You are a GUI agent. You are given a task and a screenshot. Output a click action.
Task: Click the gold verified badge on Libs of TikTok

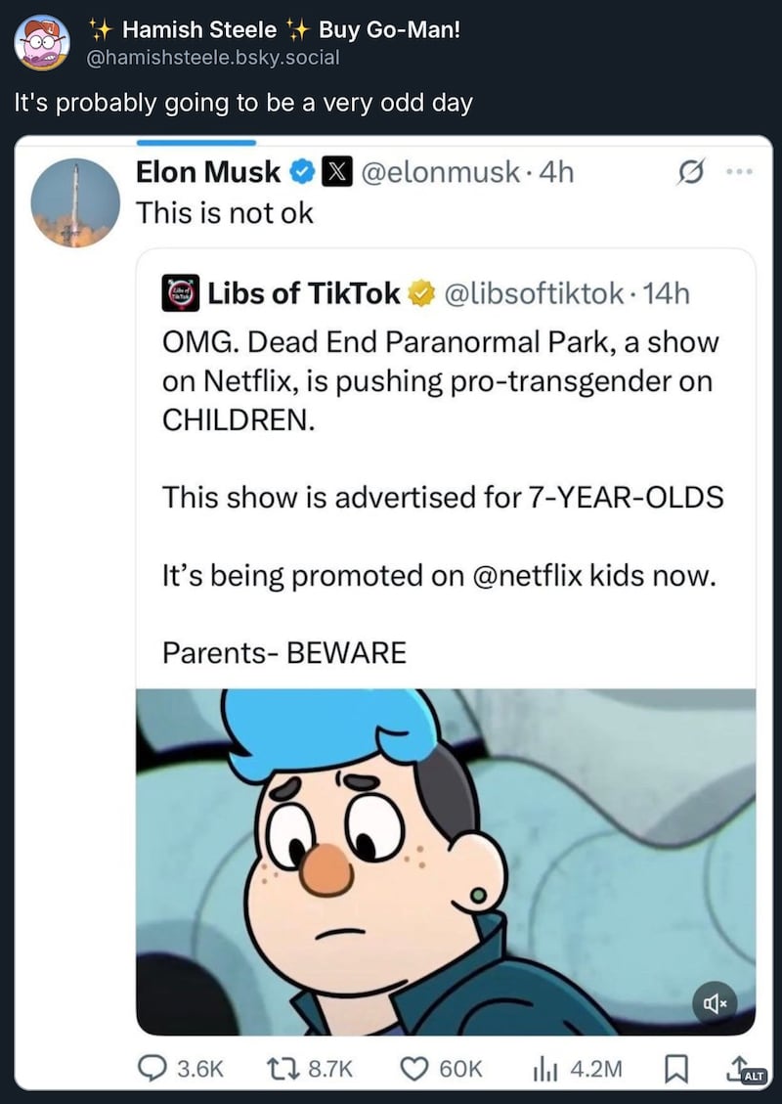point(421,292)
